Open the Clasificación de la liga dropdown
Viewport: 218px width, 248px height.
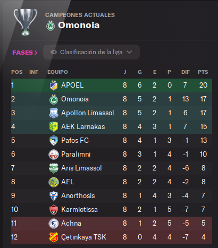91,52
